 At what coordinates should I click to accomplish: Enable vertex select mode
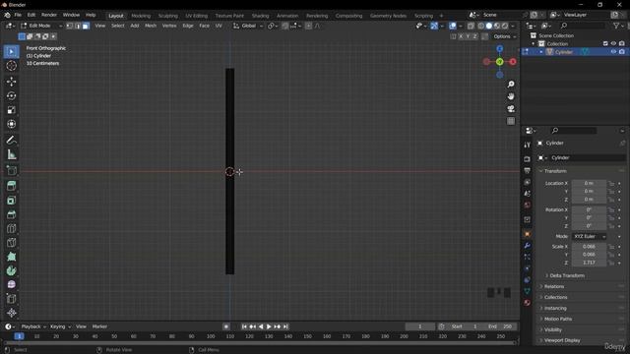pos(70,26)
